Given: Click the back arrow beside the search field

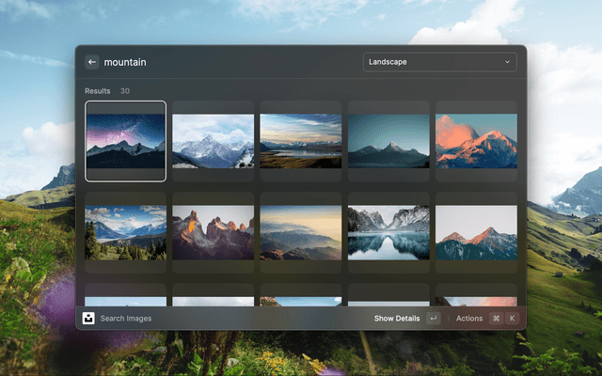Looking at the screenshot, I should [x=92, y=62].
